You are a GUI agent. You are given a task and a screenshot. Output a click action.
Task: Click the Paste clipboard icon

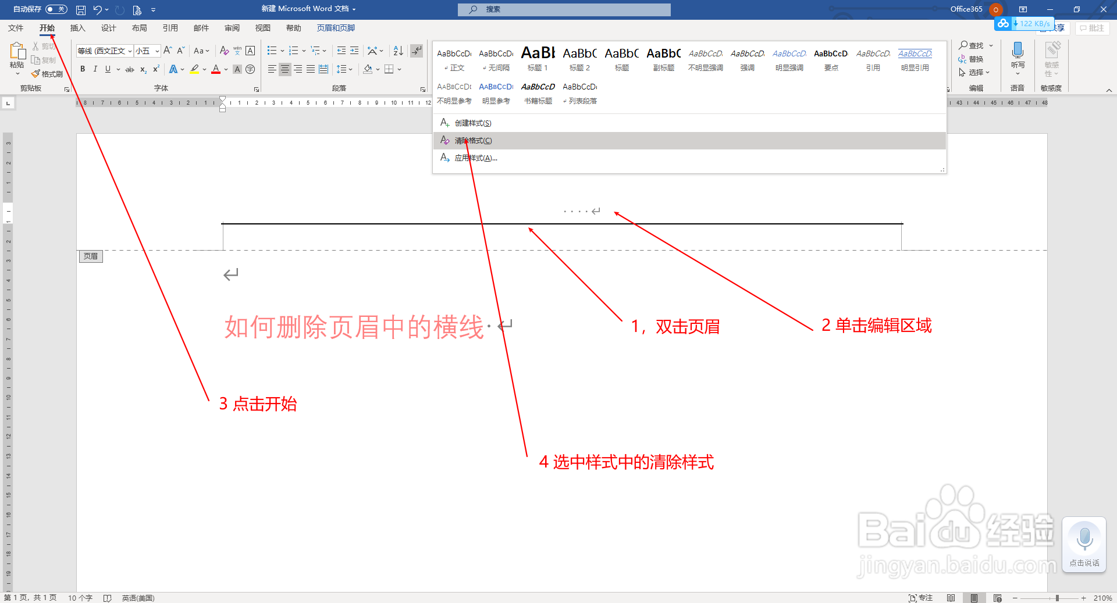pyautogui.click(x=17, y=51)
